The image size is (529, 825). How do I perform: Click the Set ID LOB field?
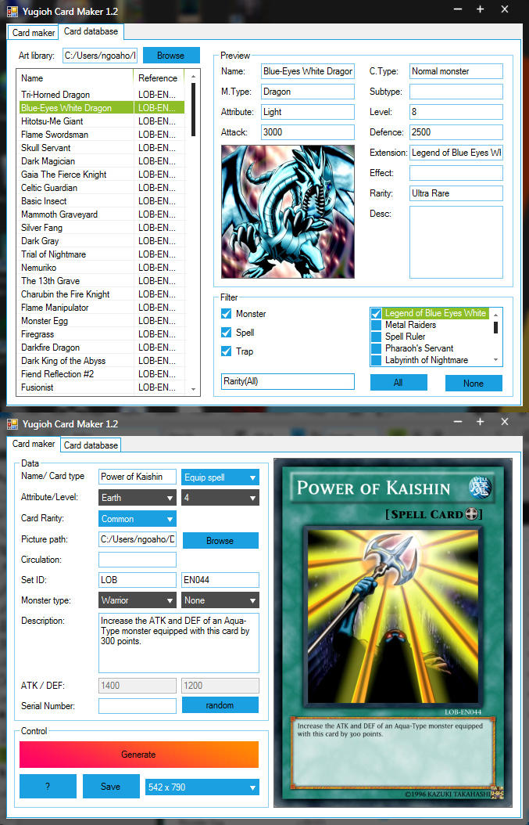click(138, 580)
